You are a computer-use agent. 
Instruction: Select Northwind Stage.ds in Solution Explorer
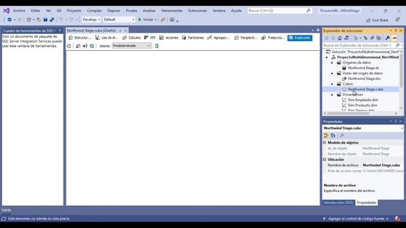[x=363, y=68]
